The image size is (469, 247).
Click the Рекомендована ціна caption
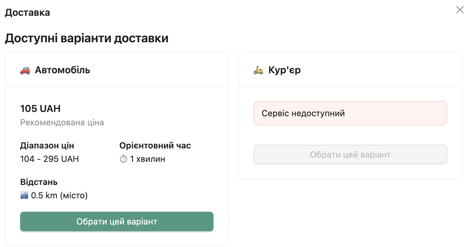(62, 123)
